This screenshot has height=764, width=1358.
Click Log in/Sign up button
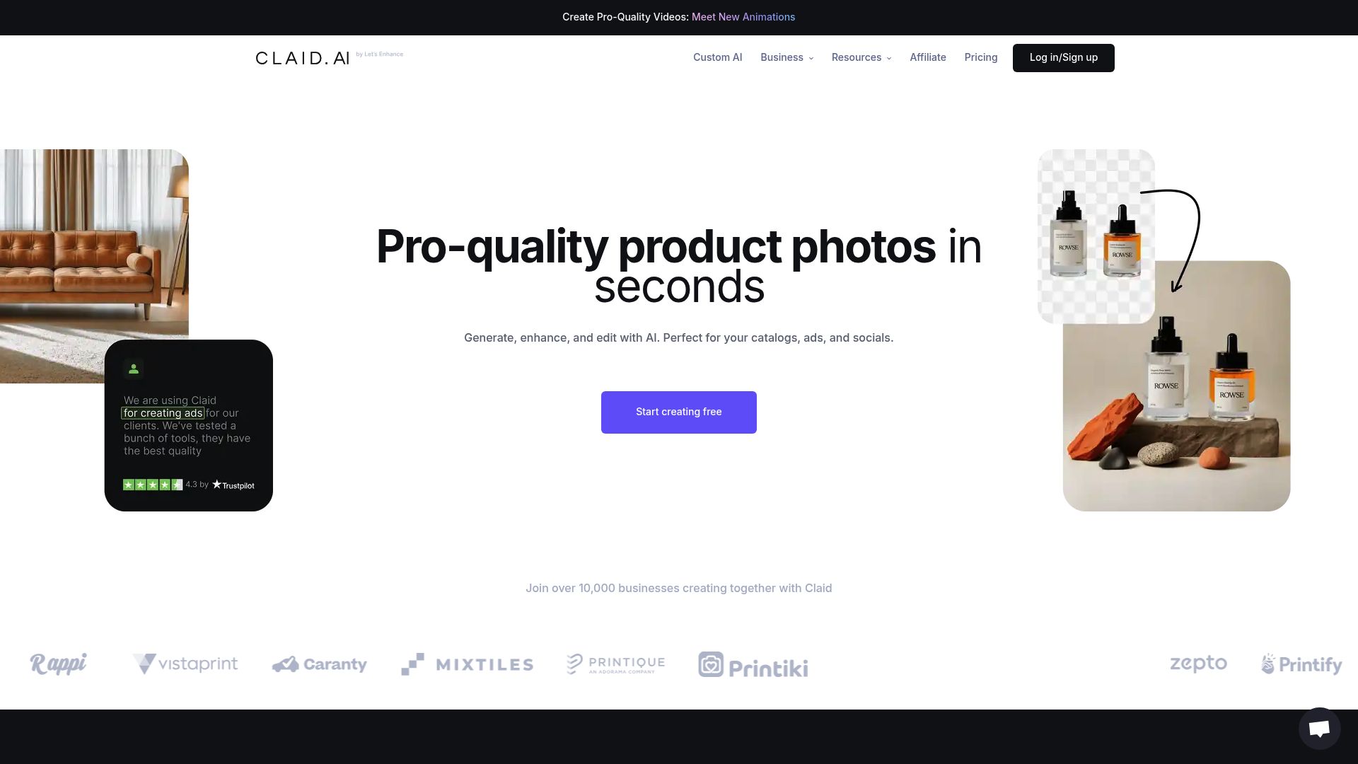coord(1063,57)
